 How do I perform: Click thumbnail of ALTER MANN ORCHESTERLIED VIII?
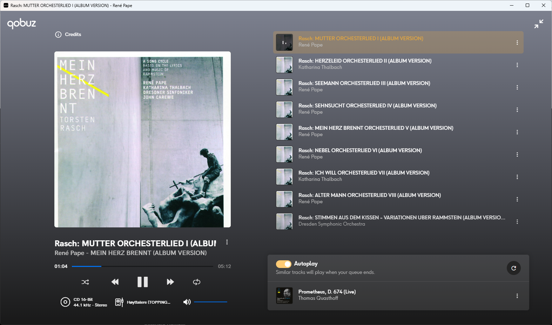coord(284,199)
